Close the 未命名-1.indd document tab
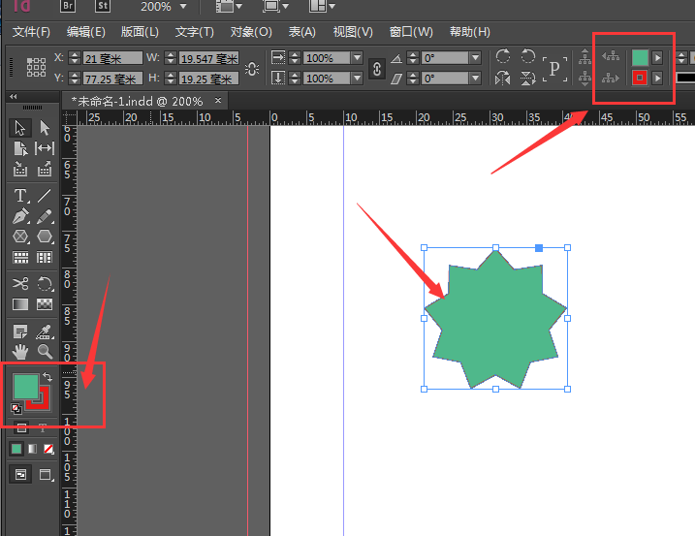Image resolution: width=695 pixels, height=536 pixels. pos(218,101)
